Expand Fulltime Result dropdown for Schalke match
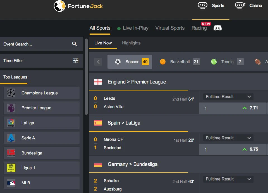The image size is (268, 193). click(x=228, y=179)
